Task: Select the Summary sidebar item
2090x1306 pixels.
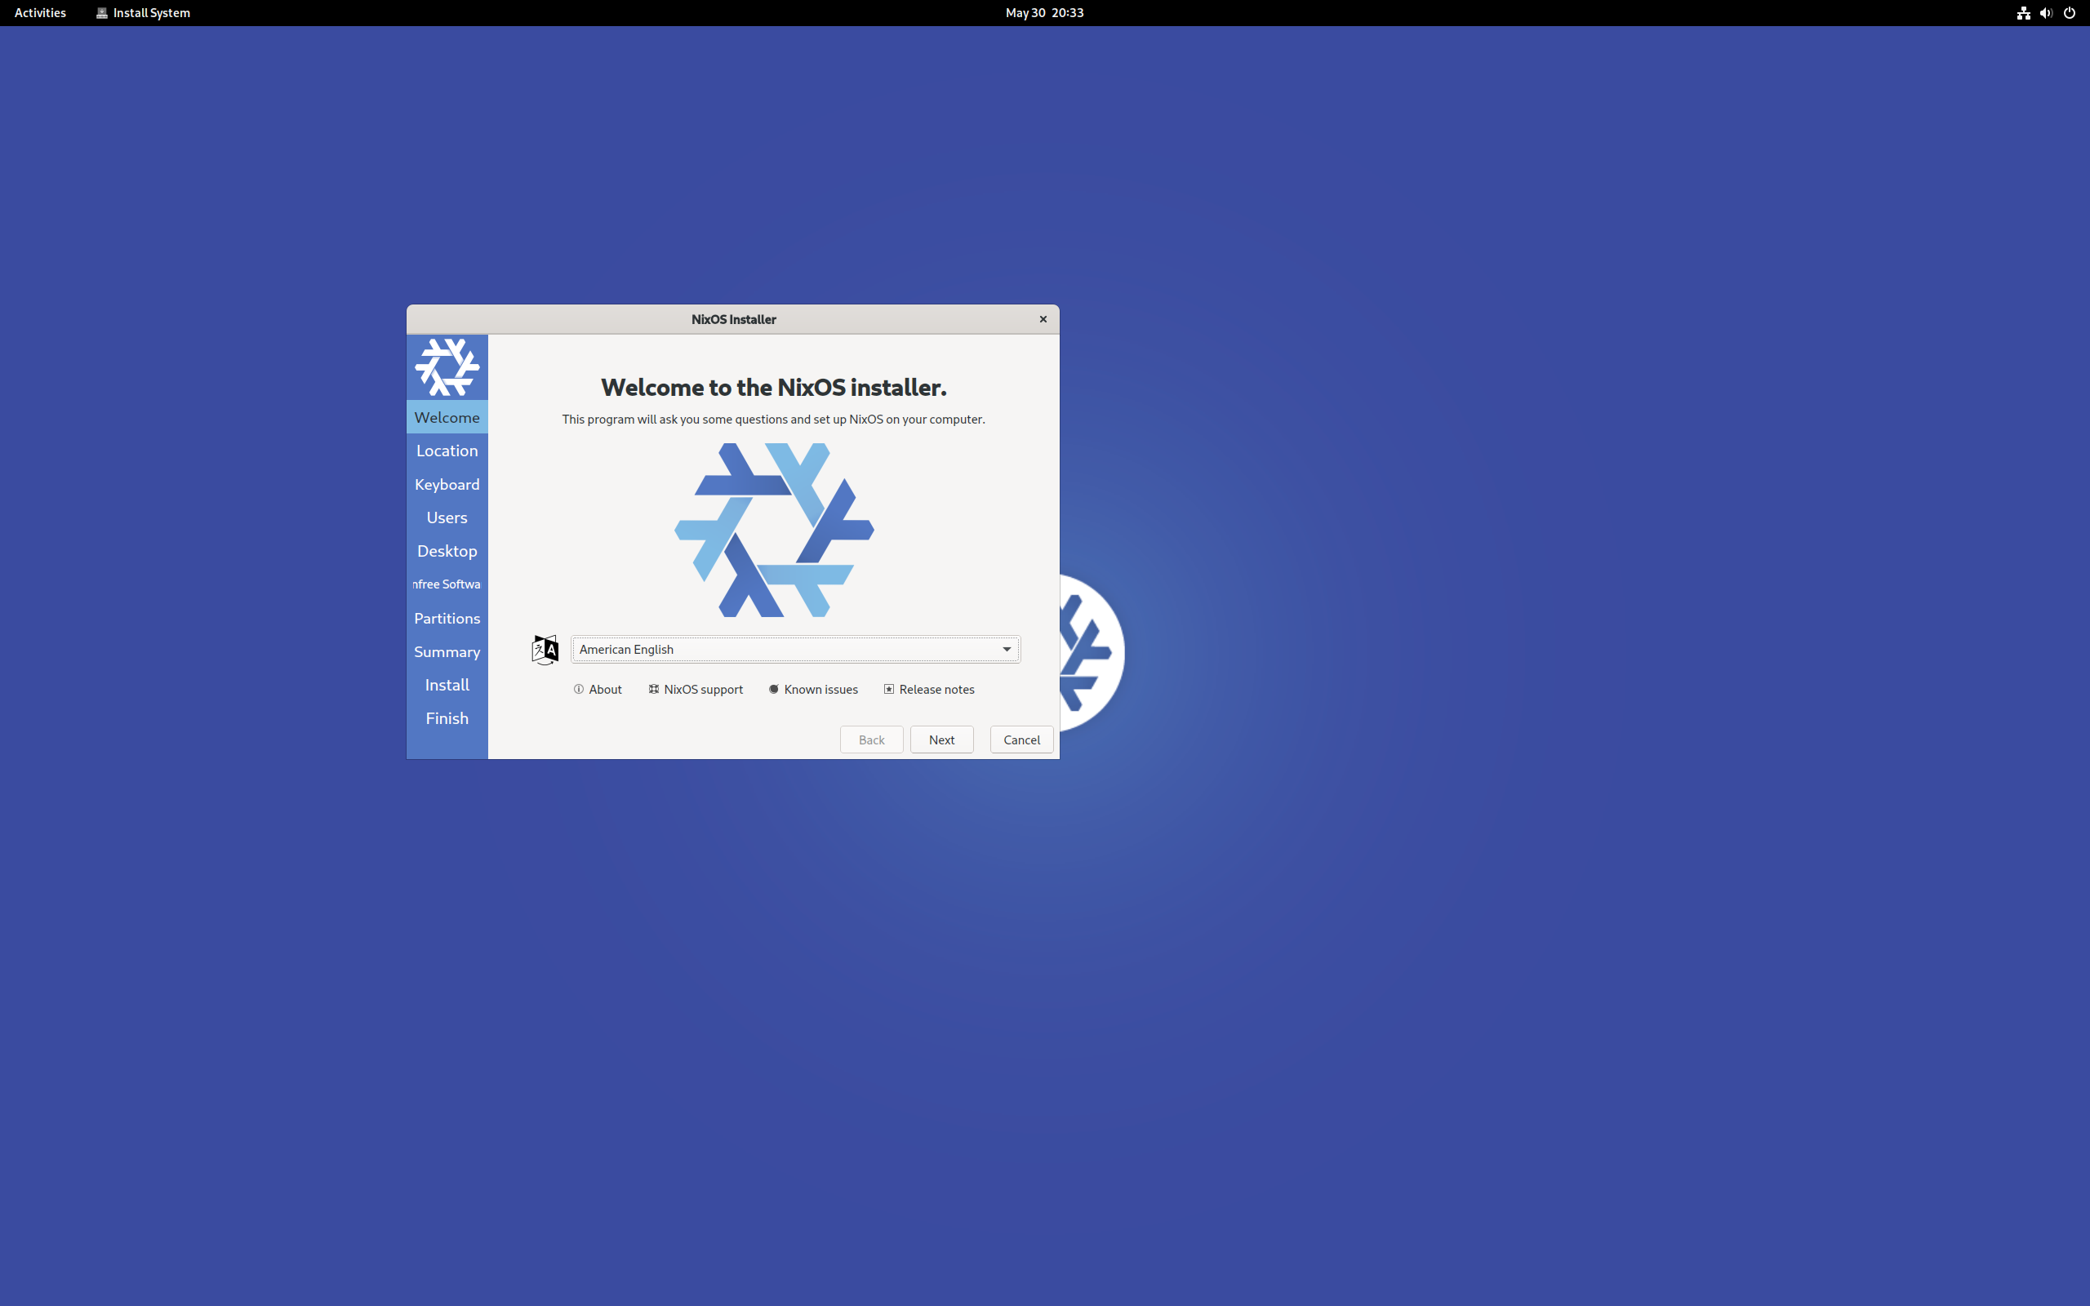Action: tap(447, 650)
